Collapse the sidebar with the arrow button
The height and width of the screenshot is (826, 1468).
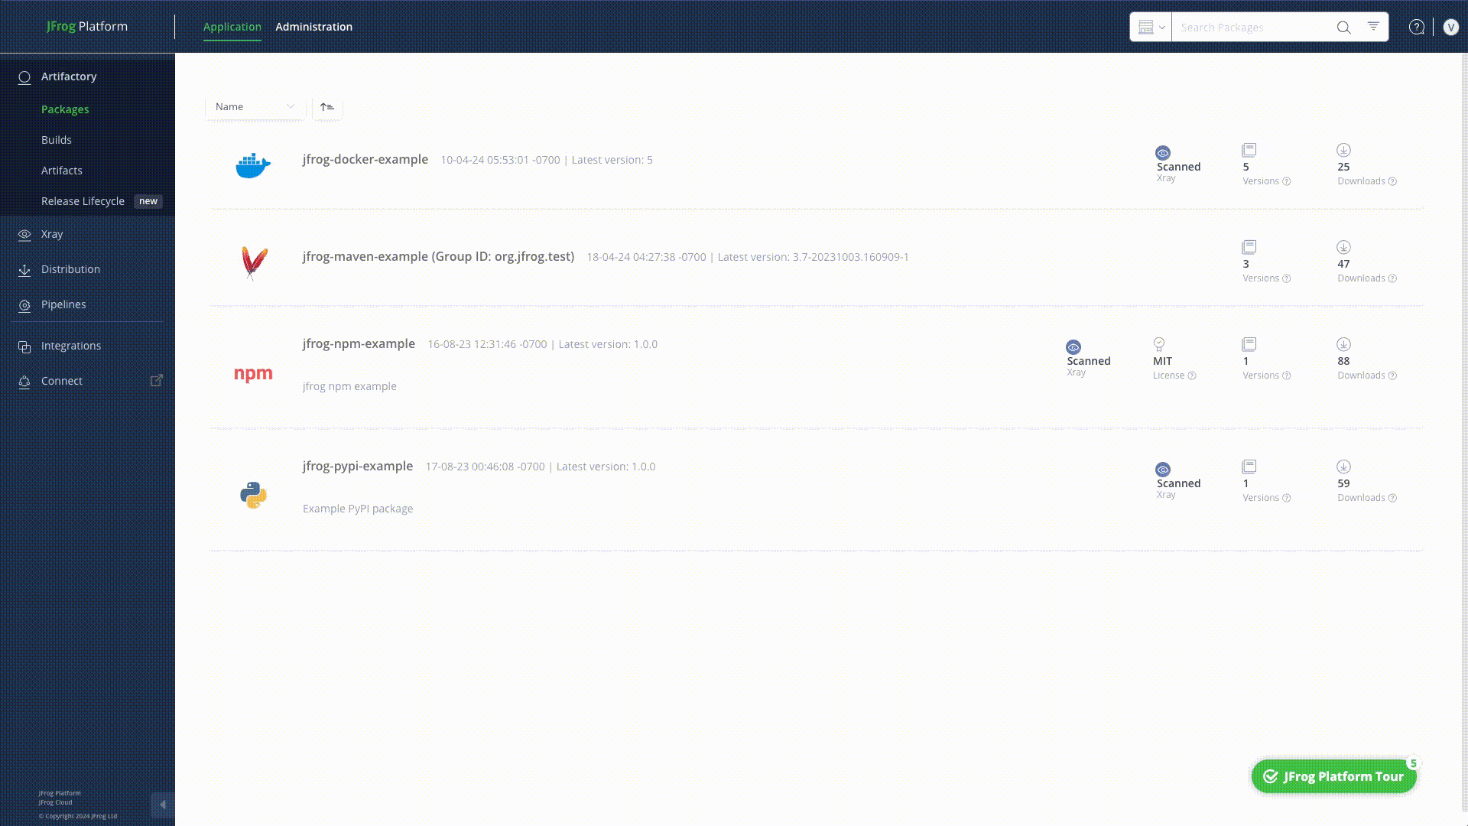pos(162,805)
